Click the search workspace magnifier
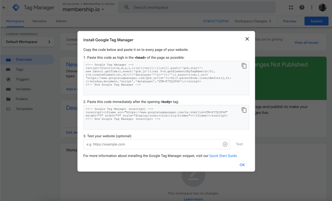This screenshot has width=332, height=201. [127, 7]
